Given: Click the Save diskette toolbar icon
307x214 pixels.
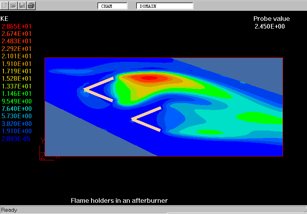Looking at the screenshot, I should [22, 5].
